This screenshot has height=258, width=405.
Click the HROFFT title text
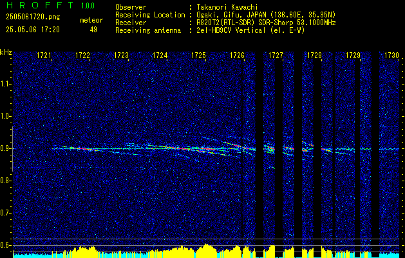[x=40, y=5]
